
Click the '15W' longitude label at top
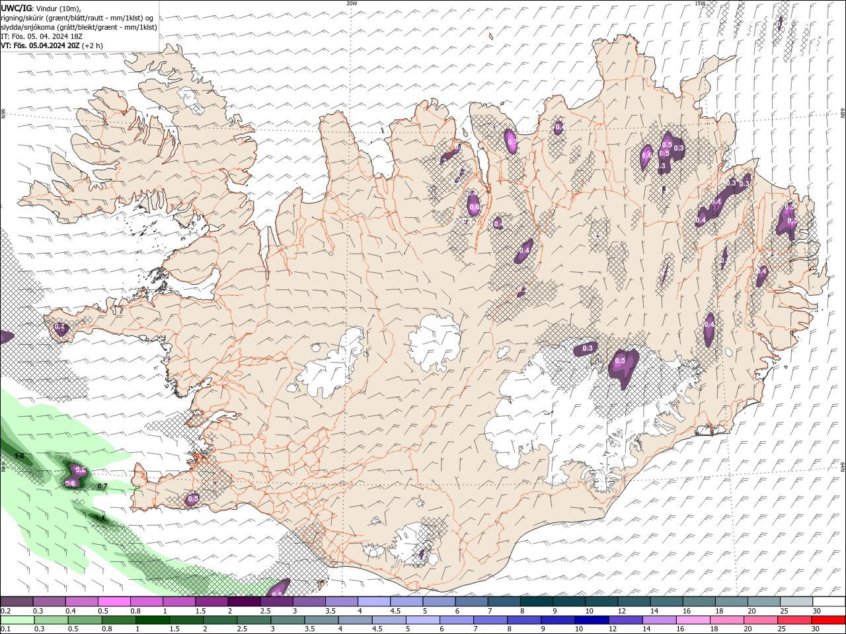700,3
